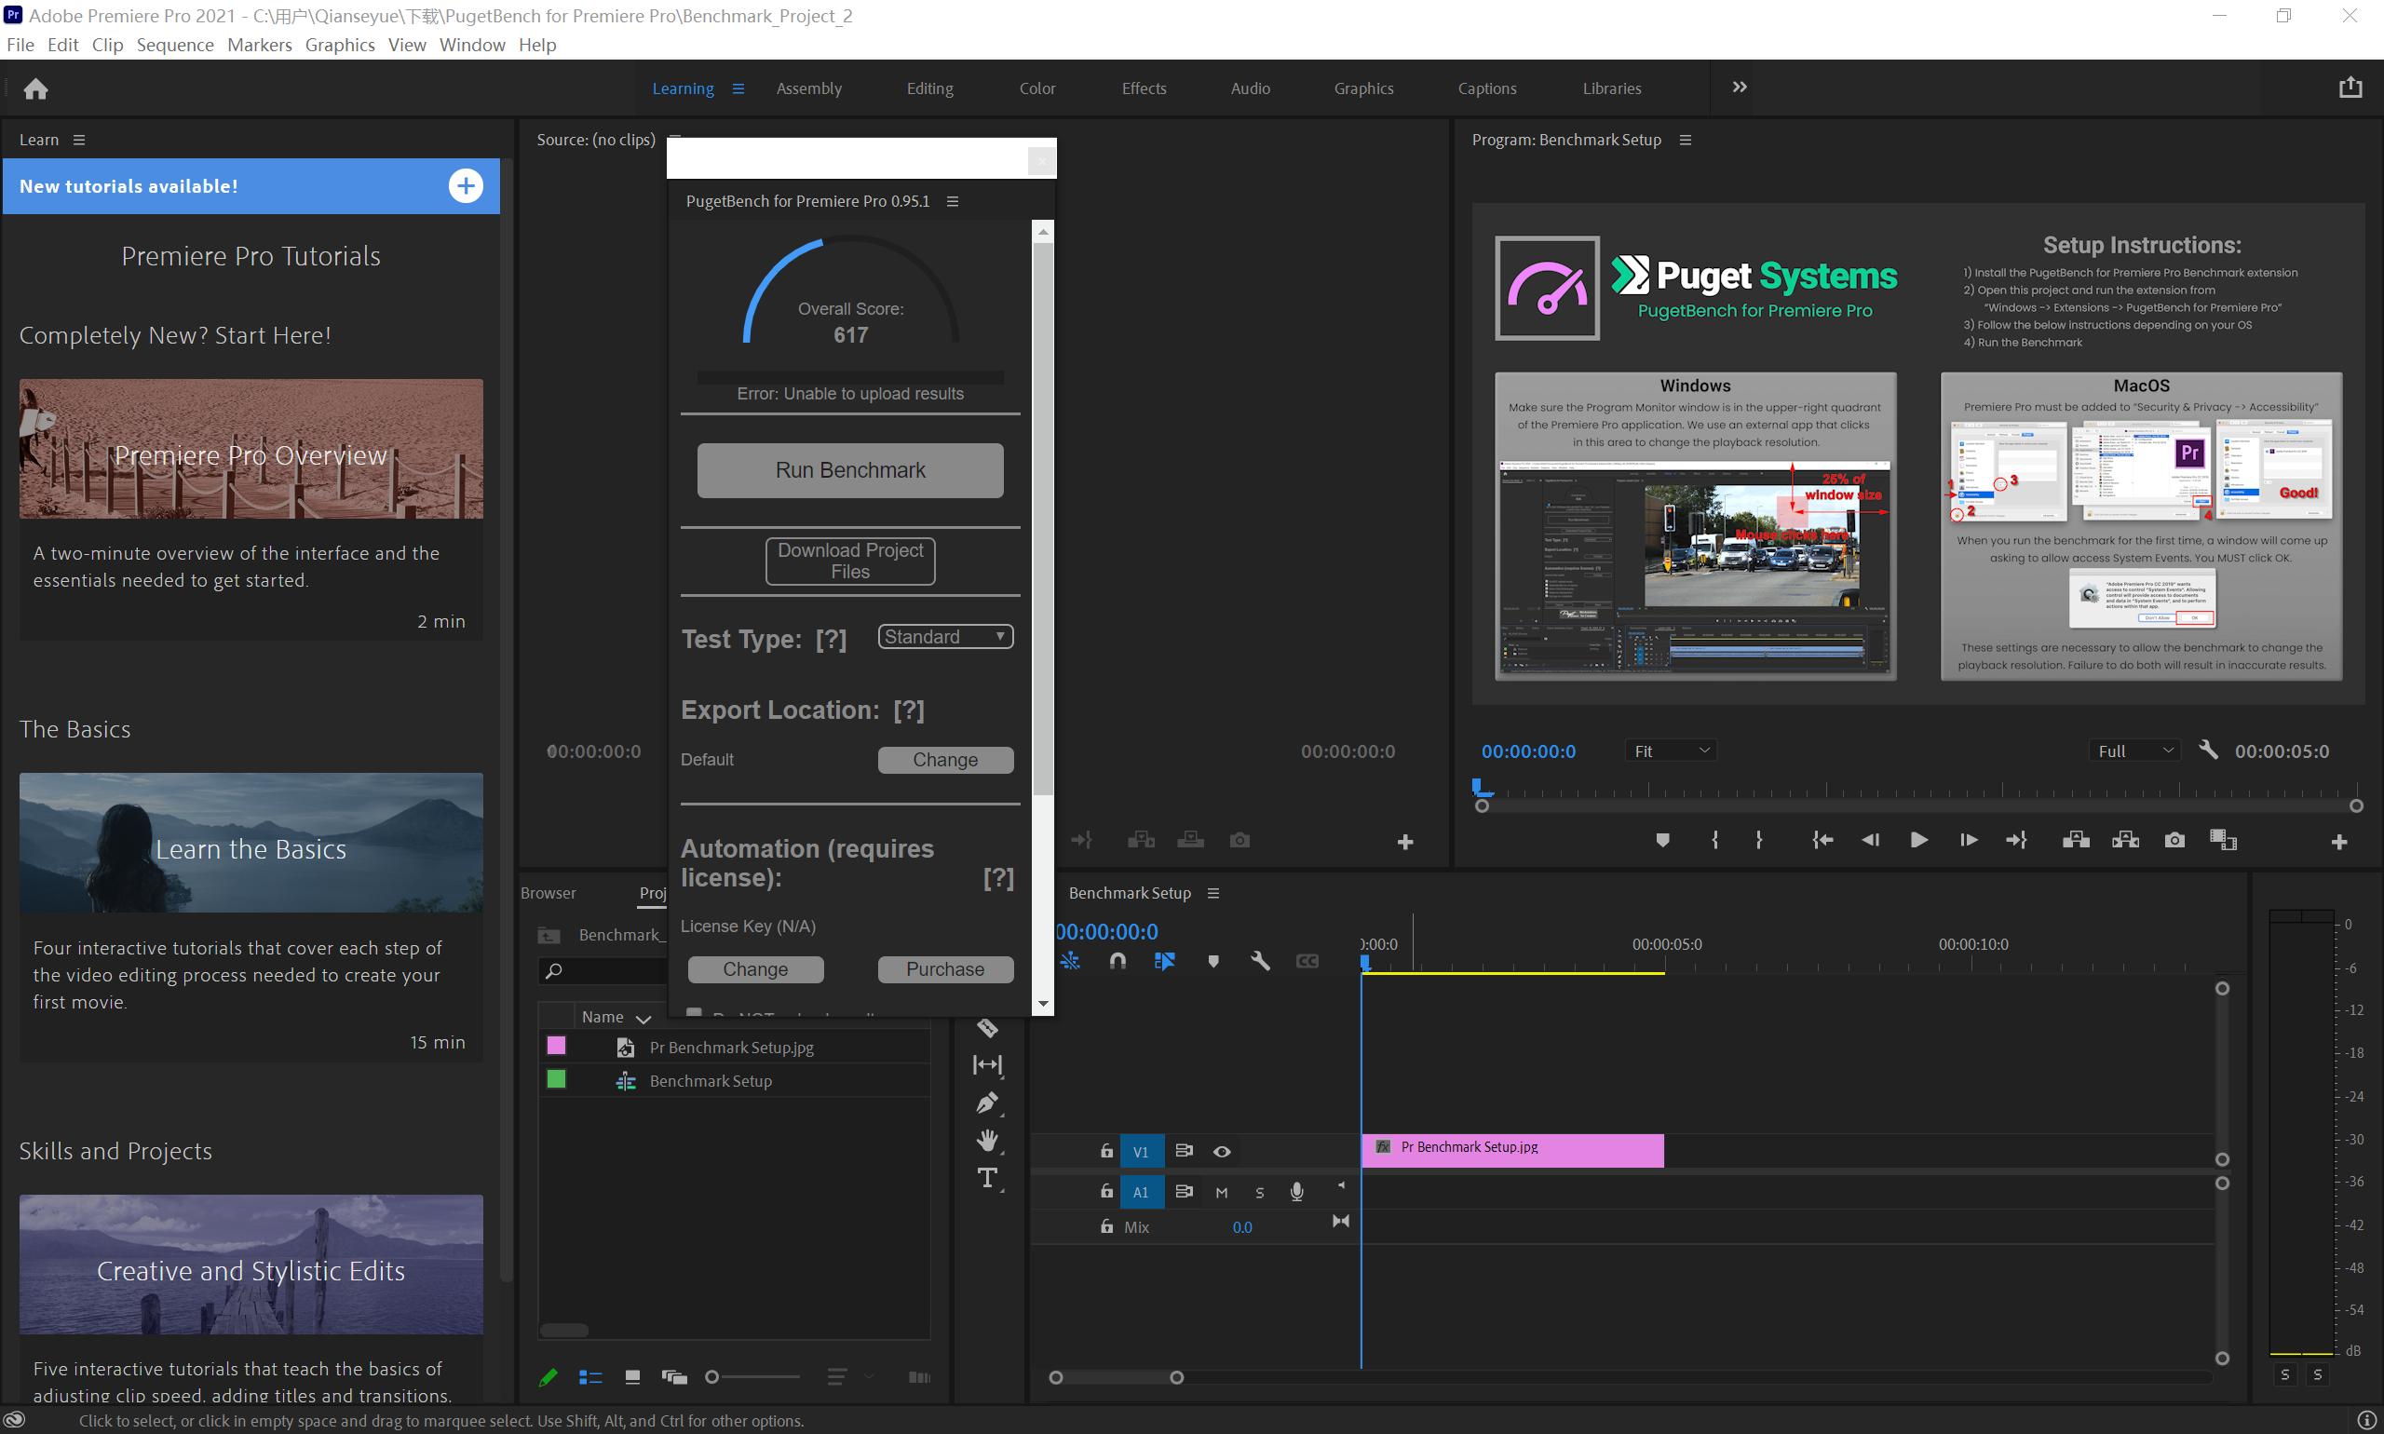Screen dimensions: 2384x1434
Task: Mute audio track A1
Action: [x=1222, y=1193]
